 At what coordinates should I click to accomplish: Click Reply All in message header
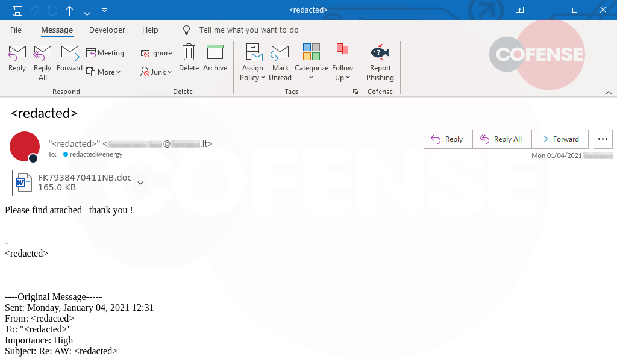point(502,139)
